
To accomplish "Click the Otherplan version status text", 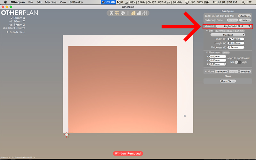I will (18, 157).
